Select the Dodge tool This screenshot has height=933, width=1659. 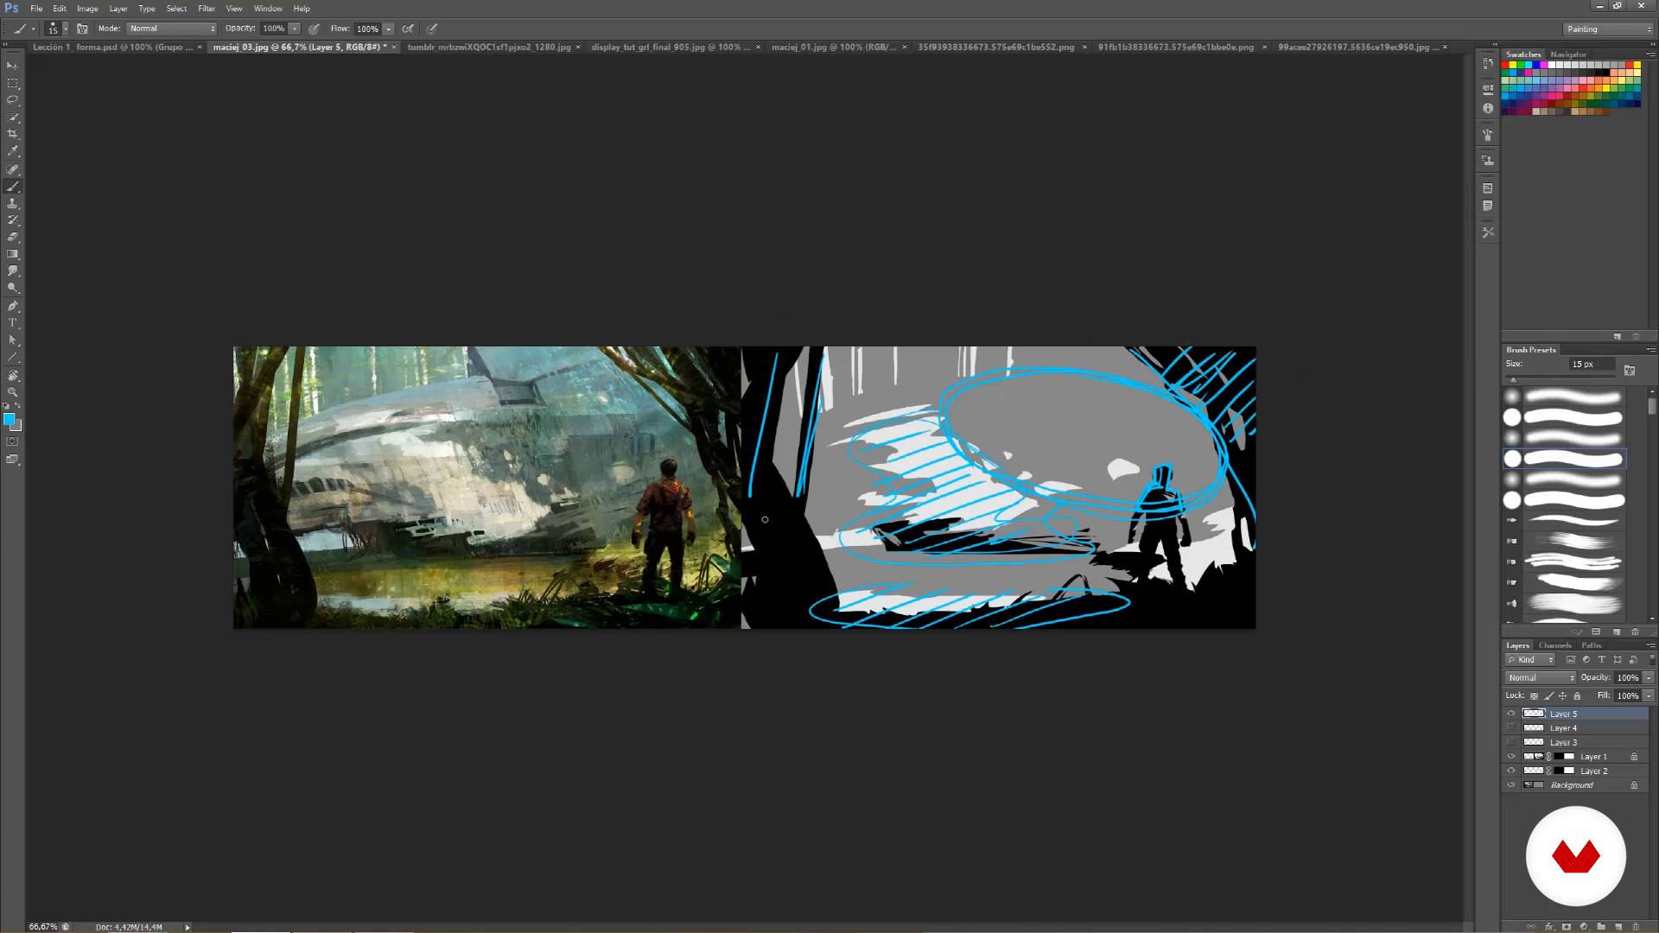coord(12,289)
